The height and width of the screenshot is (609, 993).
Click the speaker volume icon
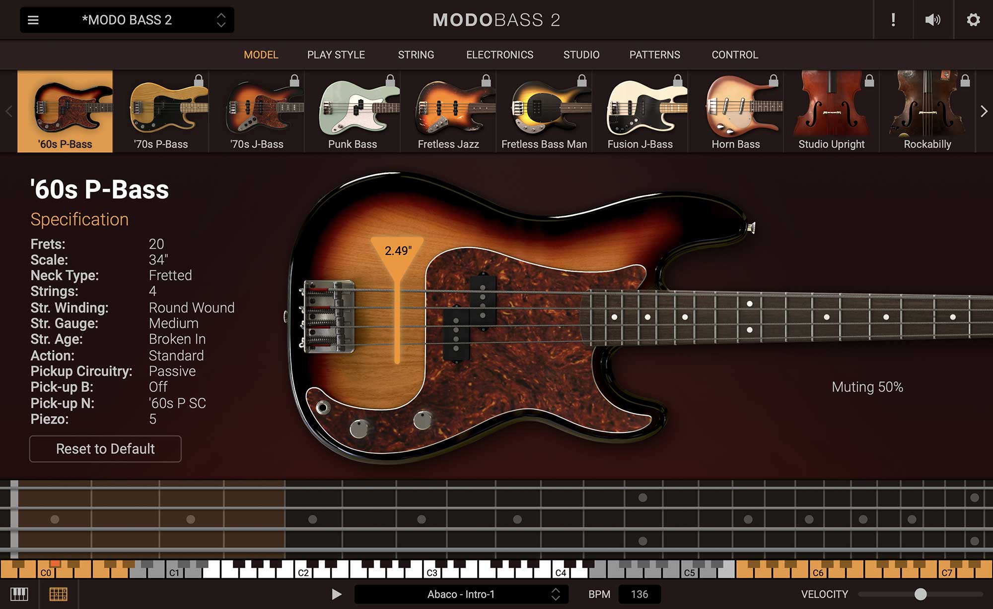[933, 20]
